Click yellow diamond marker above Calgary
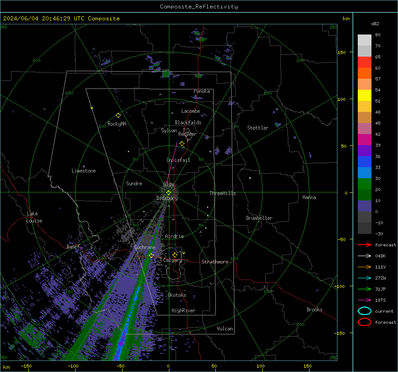 (x=175, y=255)
